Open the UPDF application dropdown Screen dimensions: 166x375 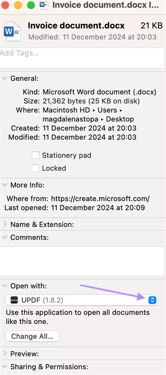tap(82, 300)
